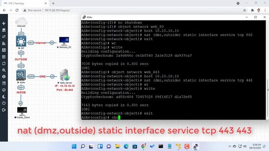
Task: Click the checkmark circle sidebar icon
Action: (x=4, y=90)
